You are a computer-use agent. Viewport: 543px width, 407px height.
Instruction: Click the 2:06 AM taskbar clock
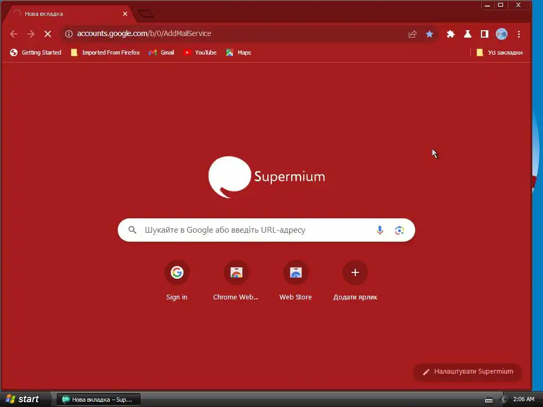click(523, 400)
